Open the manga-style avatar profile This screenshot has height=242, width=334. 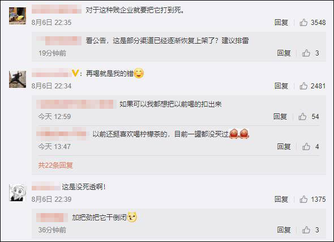pos(18,193)
